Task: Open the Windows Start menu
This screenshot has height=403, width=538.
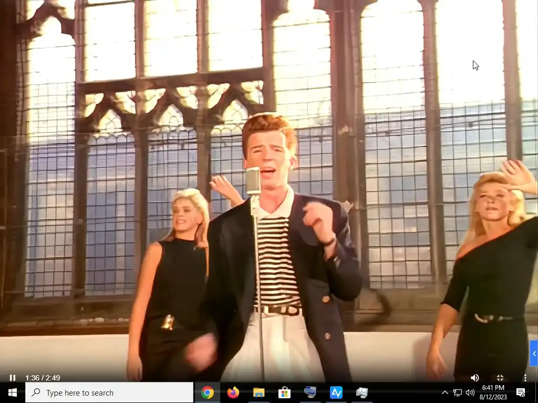Action: 13,393
